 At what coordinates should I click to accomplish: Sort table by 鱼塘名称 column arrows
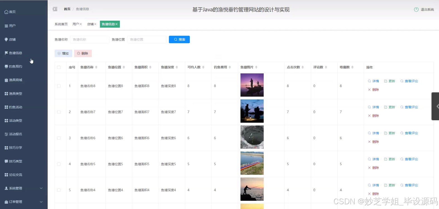(x=96, y=67)
